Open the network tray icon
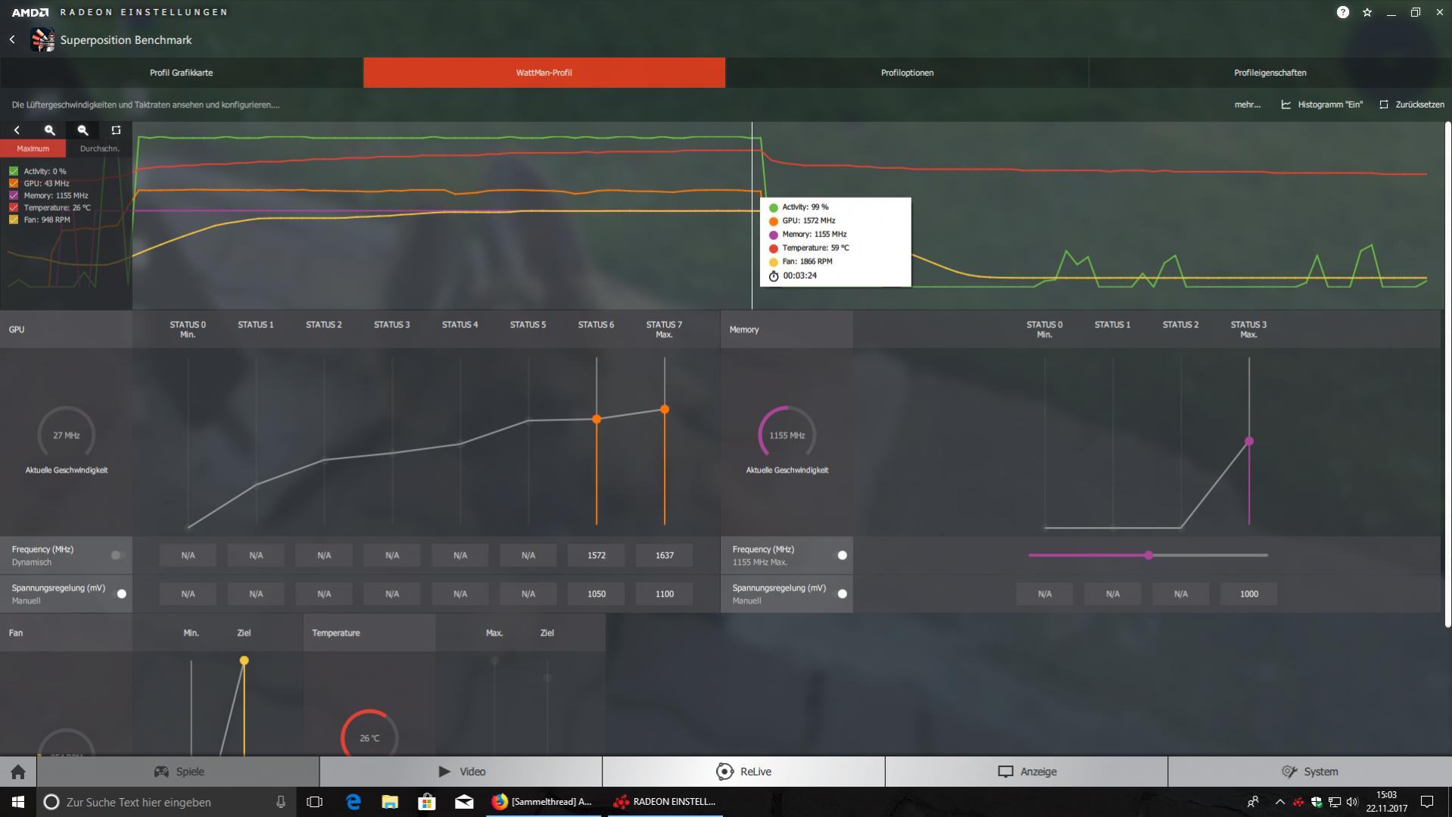The width and height of the screenshot is (1452, 817). click(x=1335, y=802)
